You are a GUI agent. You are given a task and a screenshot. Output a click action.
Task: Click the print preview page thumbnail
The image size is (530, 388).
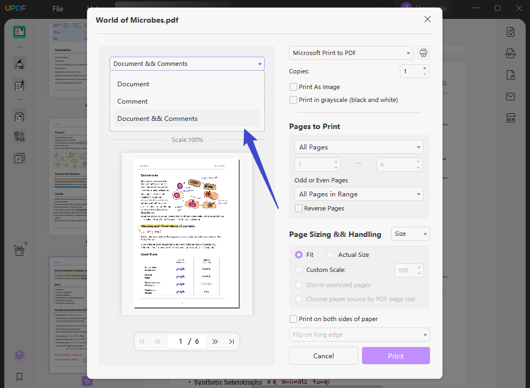tap(187, 234)
